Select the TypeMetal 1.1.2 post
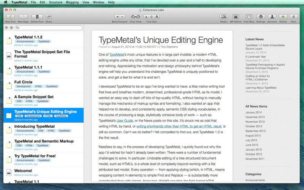The image size is (304, 190). click(43, 41)
